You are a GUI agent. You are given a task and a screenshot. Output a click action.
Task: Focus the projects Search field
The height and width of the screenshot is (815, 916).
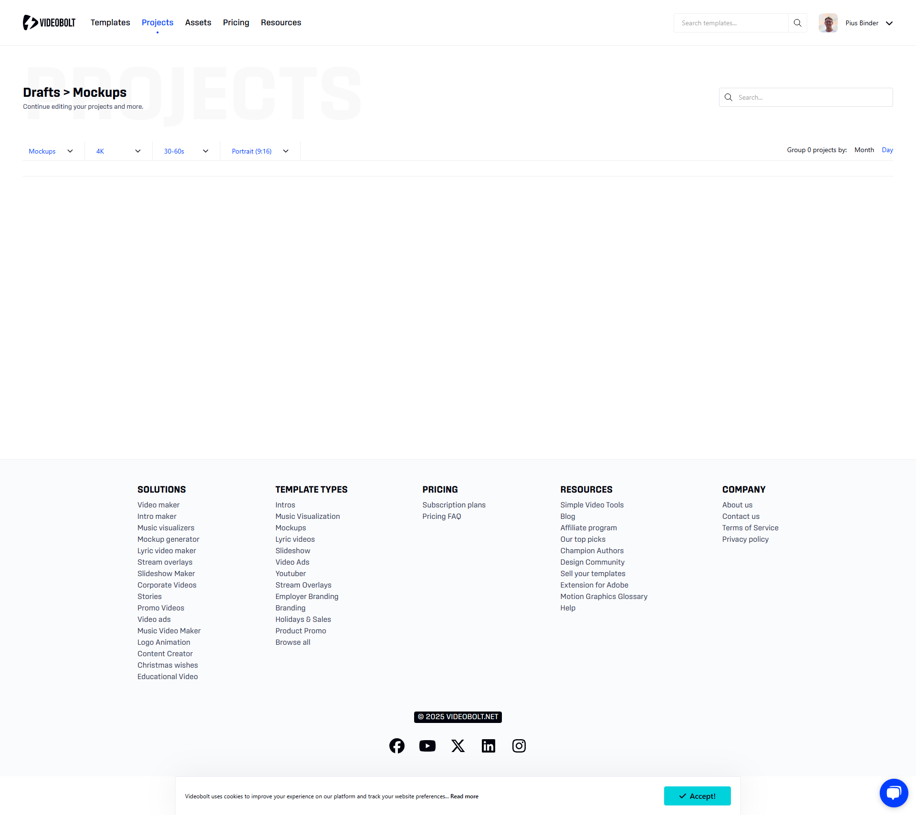pos(811,97)
